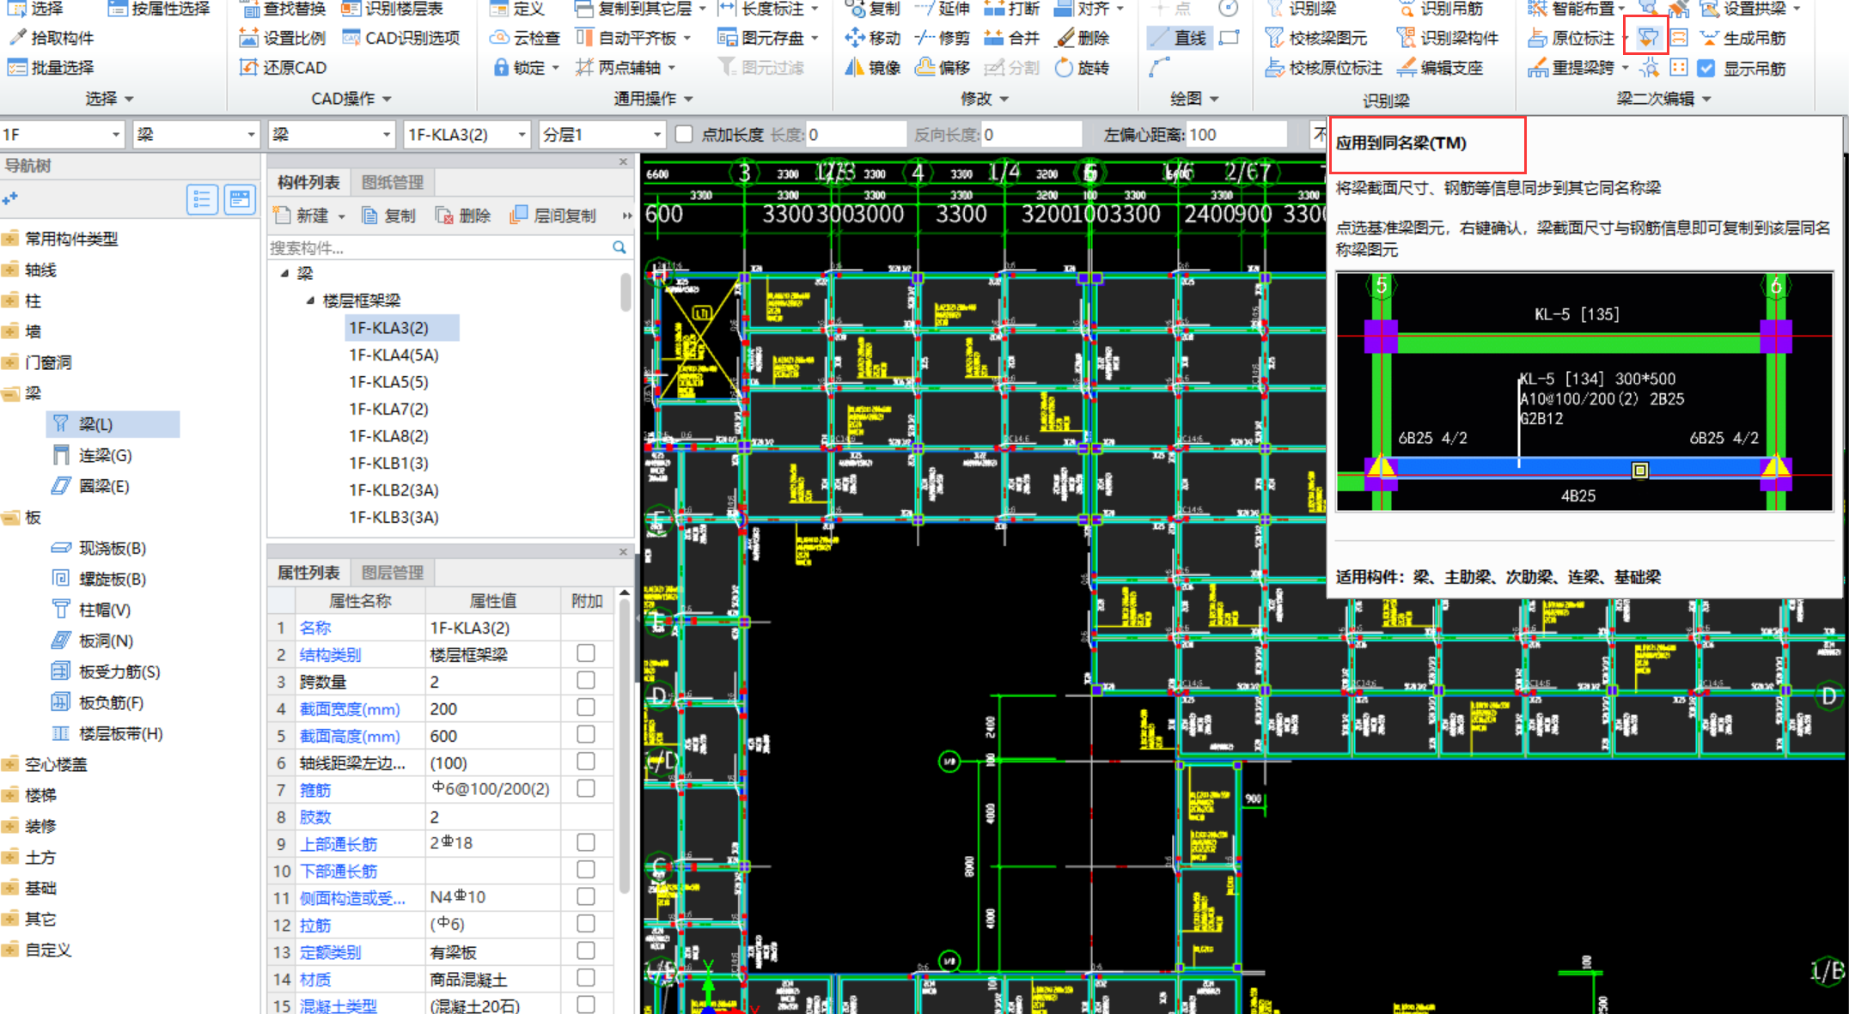Viewport: 1849px width, 1014px height.
Task: Click the 编辑支座 tool icon
Action: pos(1407,67)
